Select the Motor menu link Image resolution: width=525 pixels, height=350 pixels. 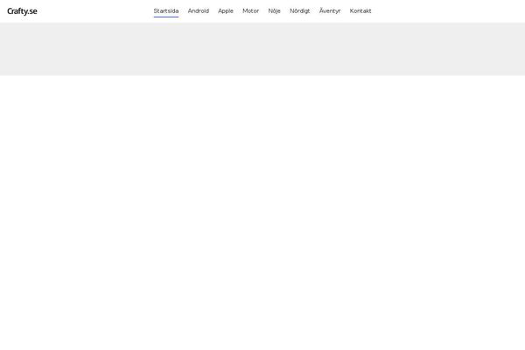click(251, 11)
